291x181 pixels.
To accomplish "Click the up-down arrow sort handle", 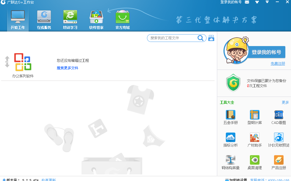I will (7, 62).
